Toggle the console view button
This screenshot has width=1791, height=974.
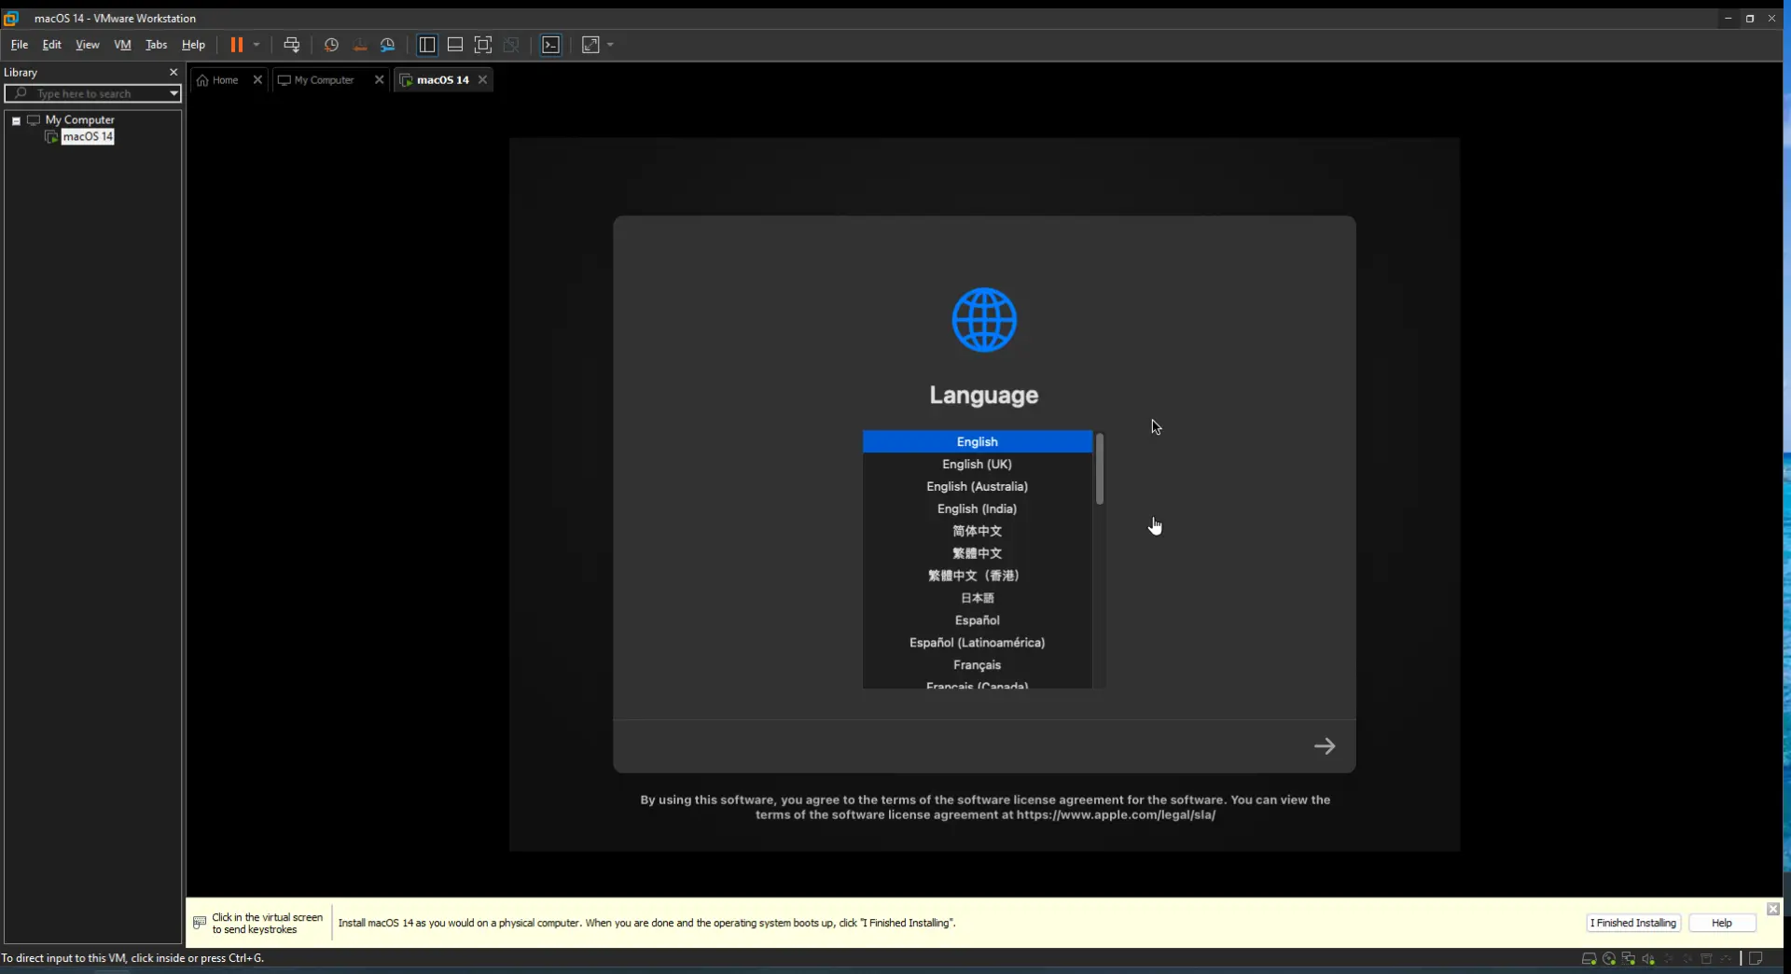click(551, 45)
